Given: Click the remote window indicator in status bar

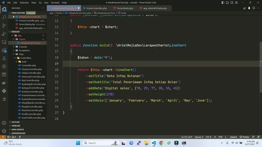Looking at the screenshot, I should [x=3, y=137].
